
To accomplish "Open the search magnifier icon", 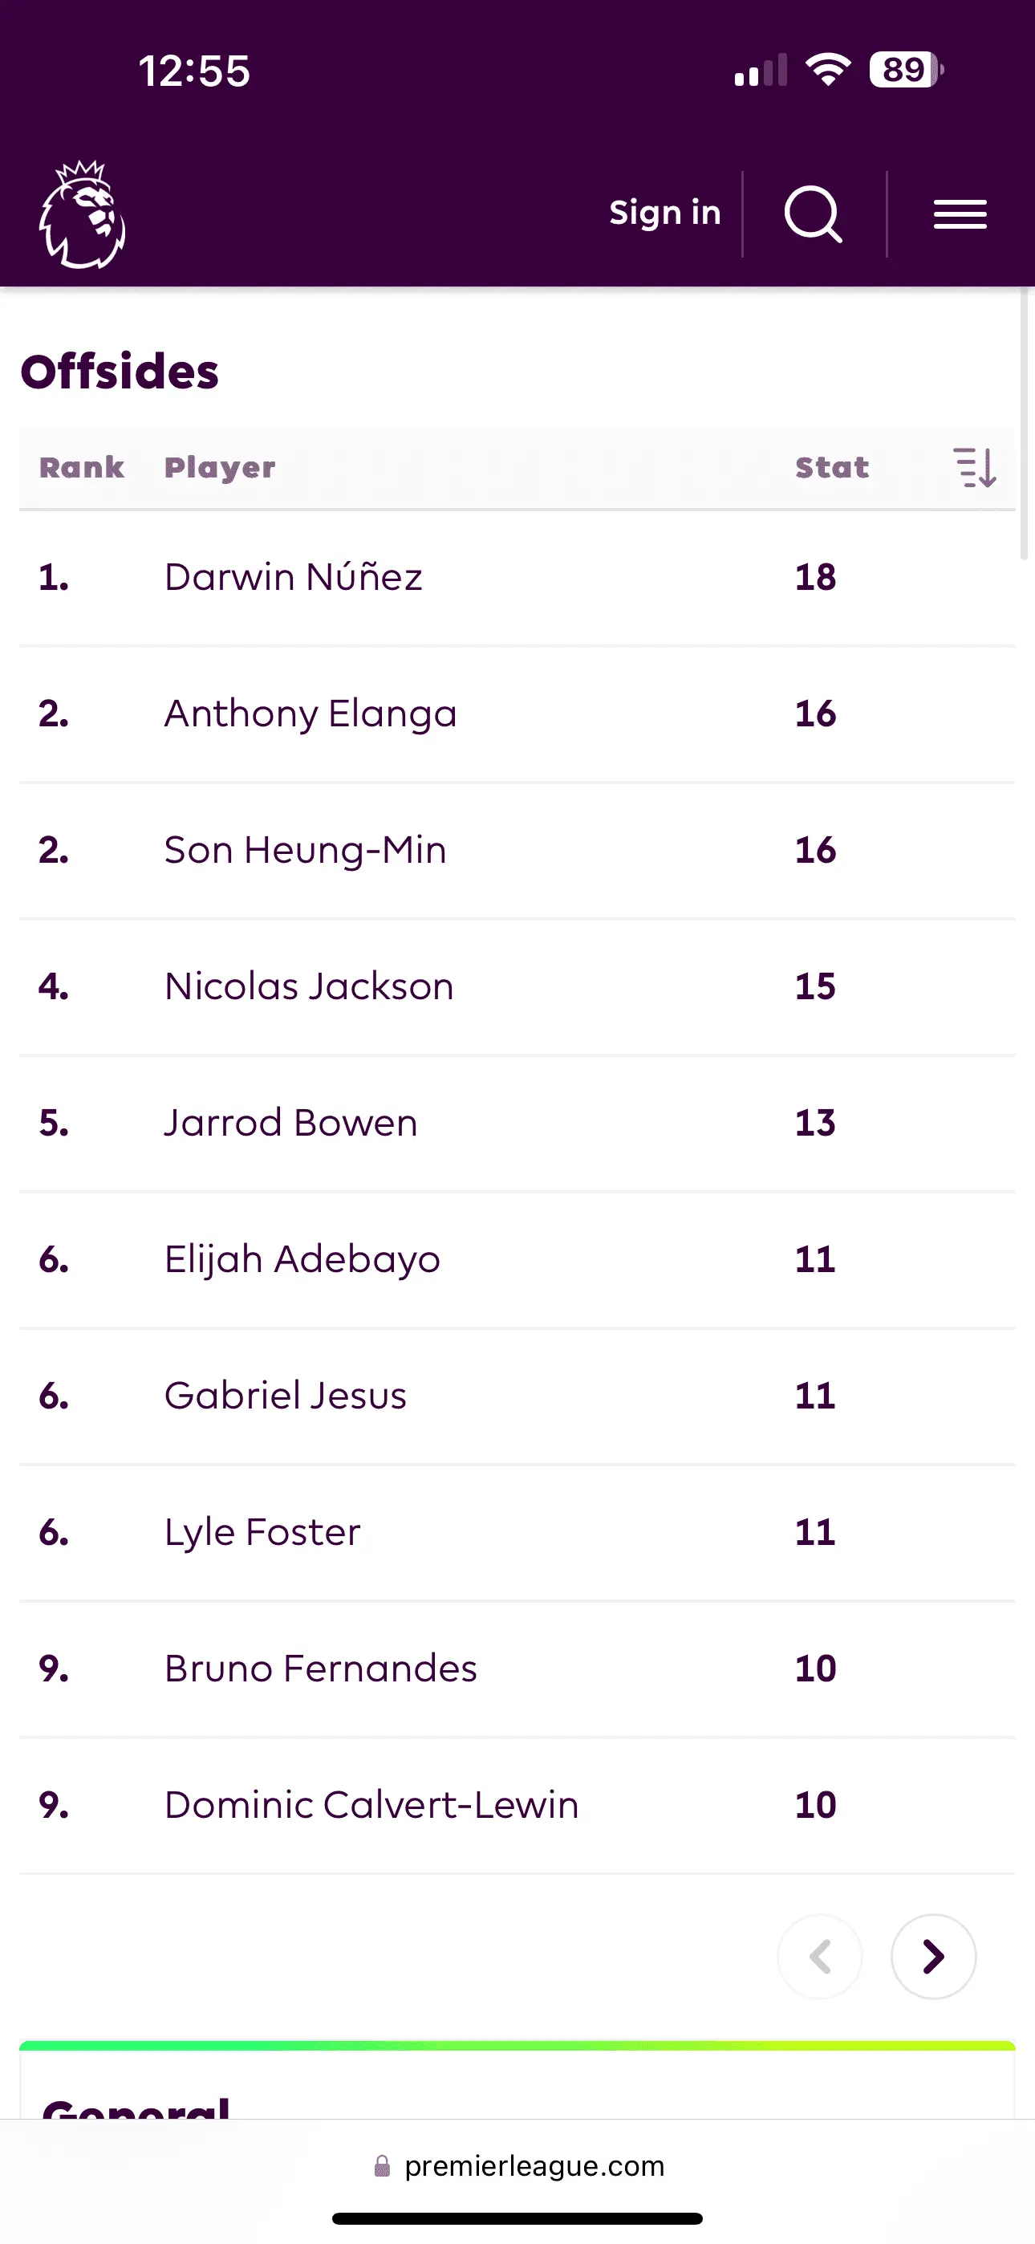I will click(813, 214).
